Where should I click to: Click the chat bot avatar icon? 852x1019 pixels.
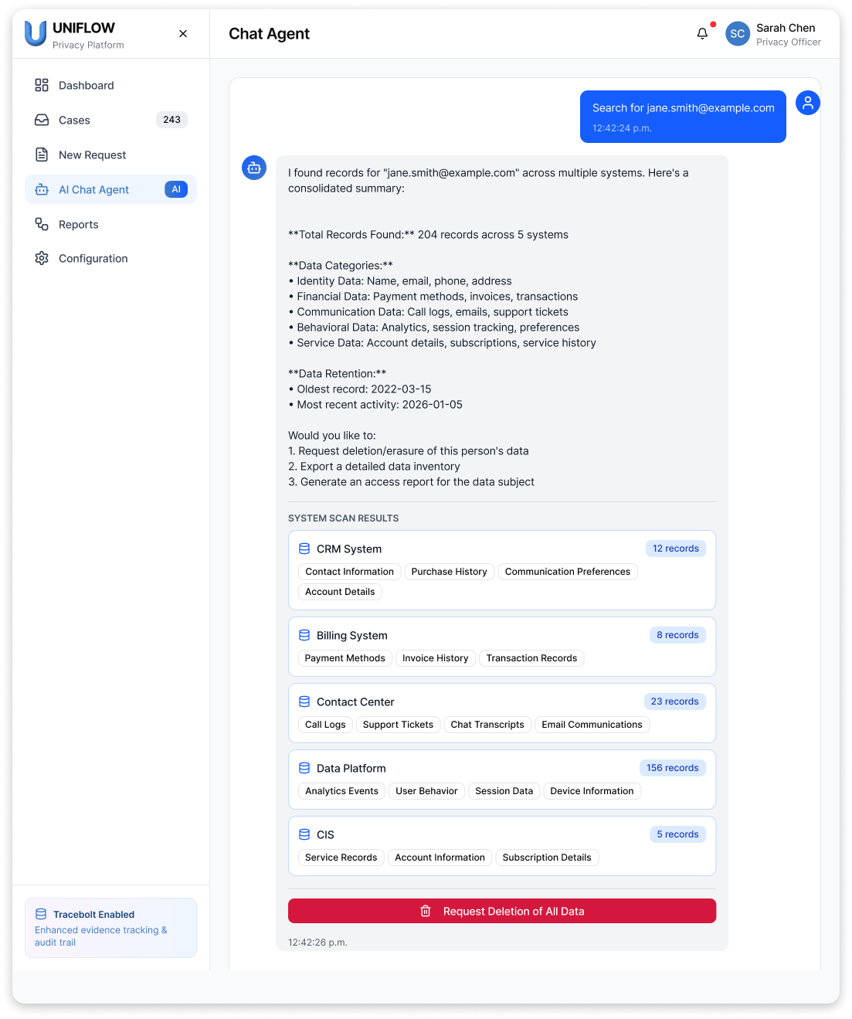[254, 168]
